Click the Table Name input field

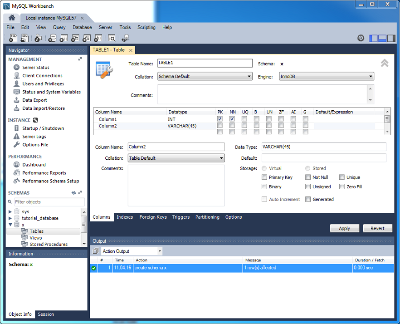pyautogui.click(x=205, y=63)
